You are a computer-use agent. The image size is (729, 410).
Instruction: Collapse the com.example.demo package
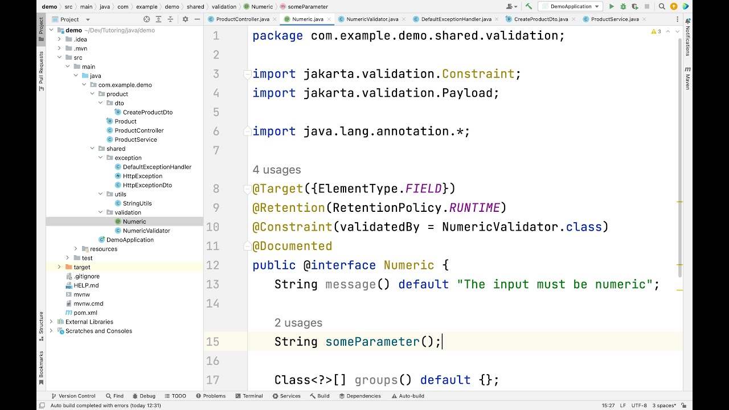84,85
